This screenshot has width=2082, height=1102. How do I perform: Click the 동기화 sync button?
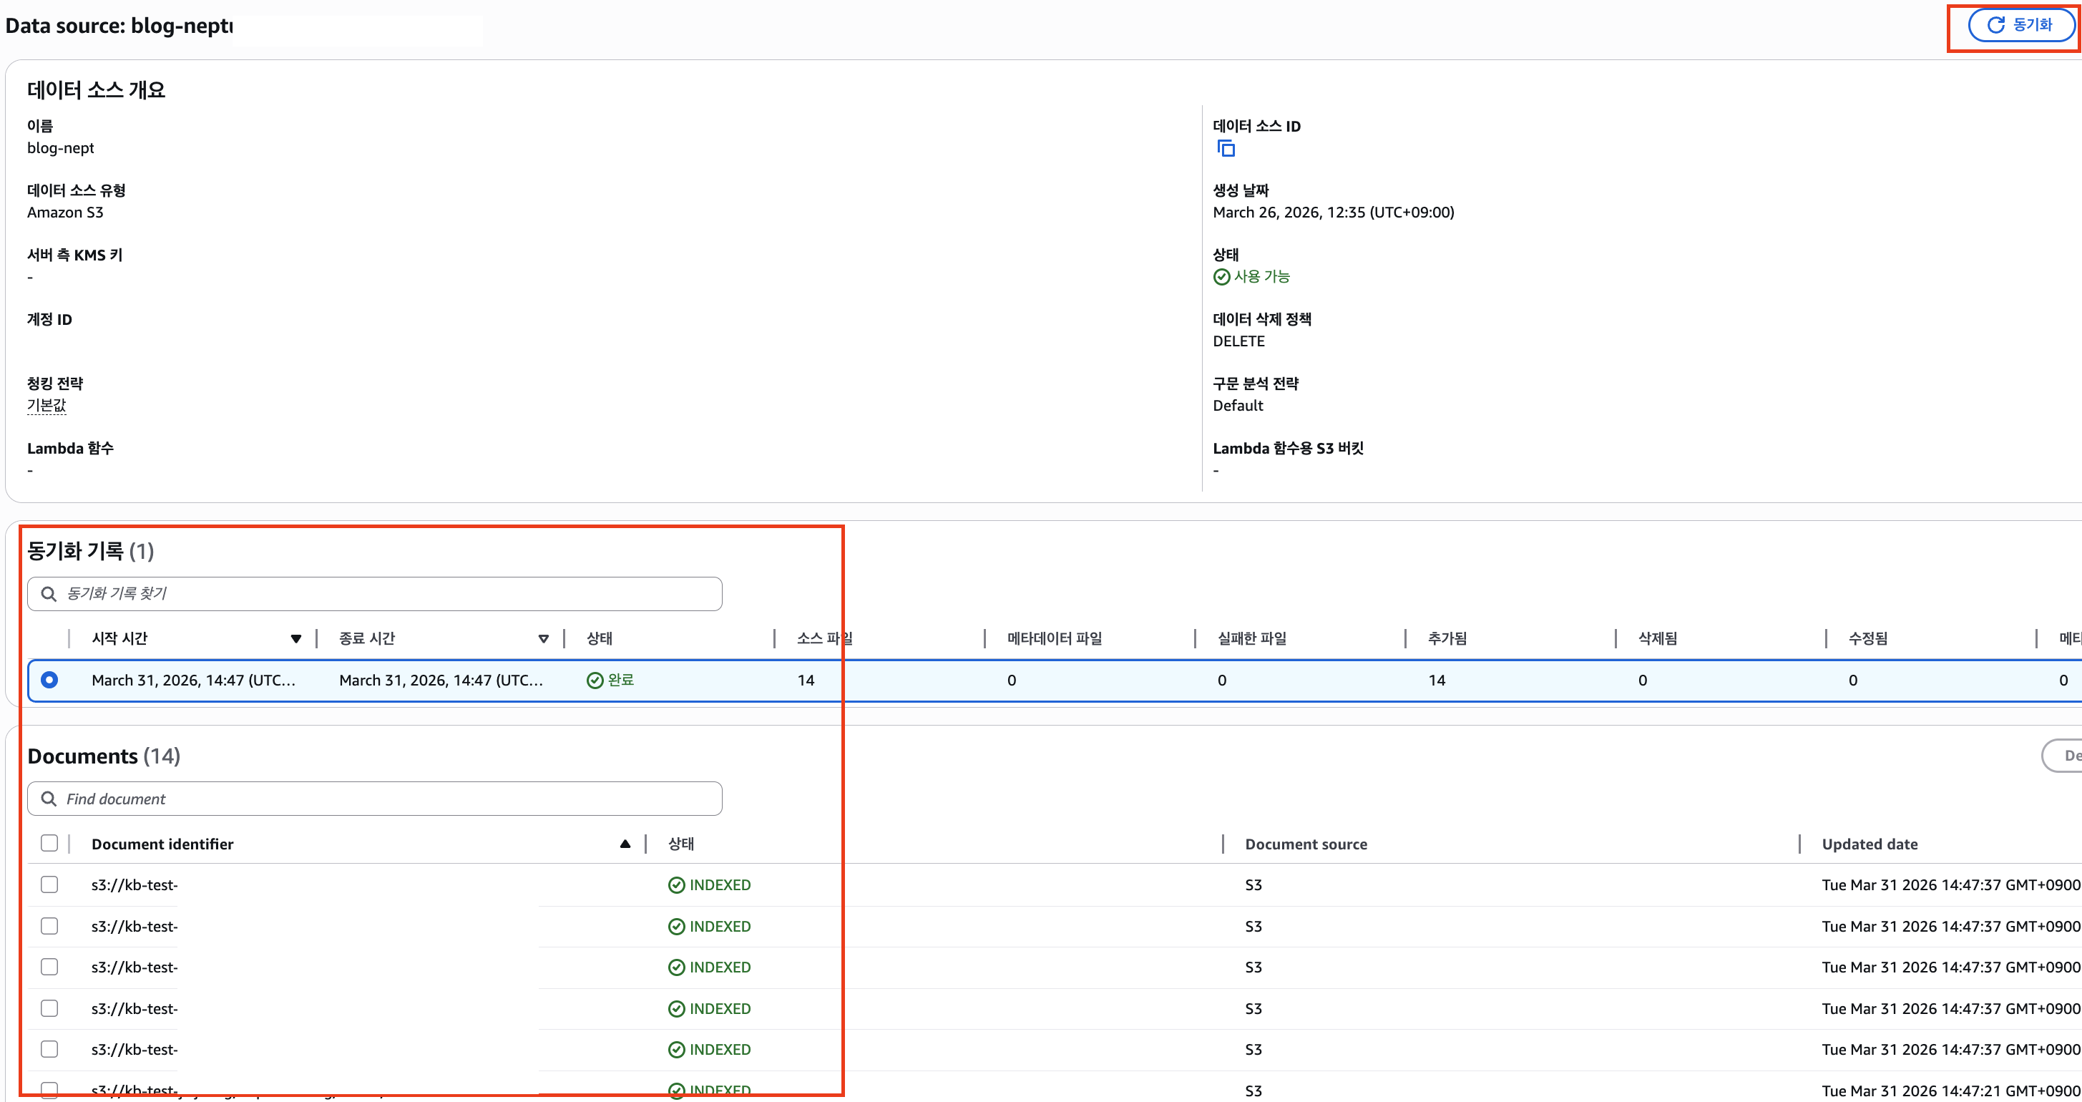(2020, 25)
